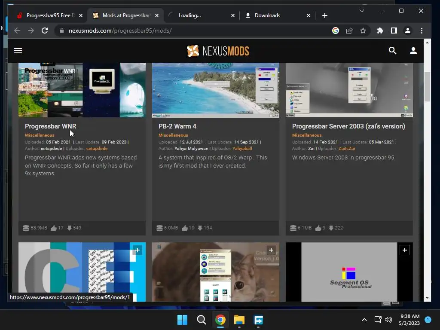440x330 pixels.
Task: Expand the tab search chevron
Action: (x=362, y=11)
